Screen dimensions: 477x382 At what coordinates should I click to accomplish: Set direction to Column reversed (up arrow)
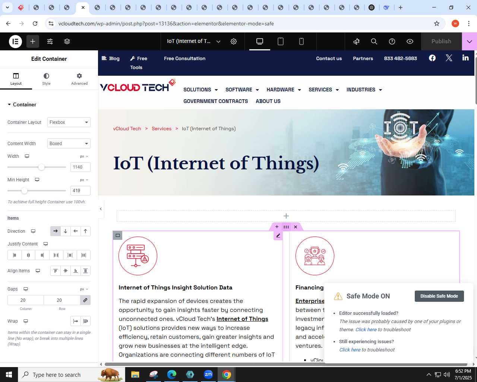(x=85, y=231)
